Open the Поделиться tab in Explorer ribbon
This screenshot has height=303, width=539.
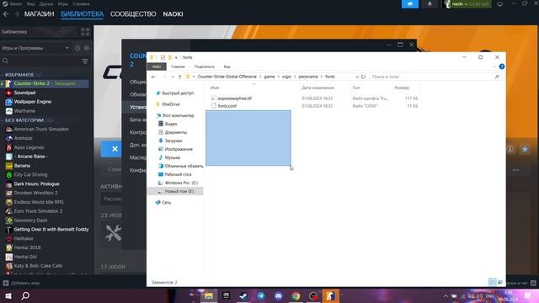point(204,66)
